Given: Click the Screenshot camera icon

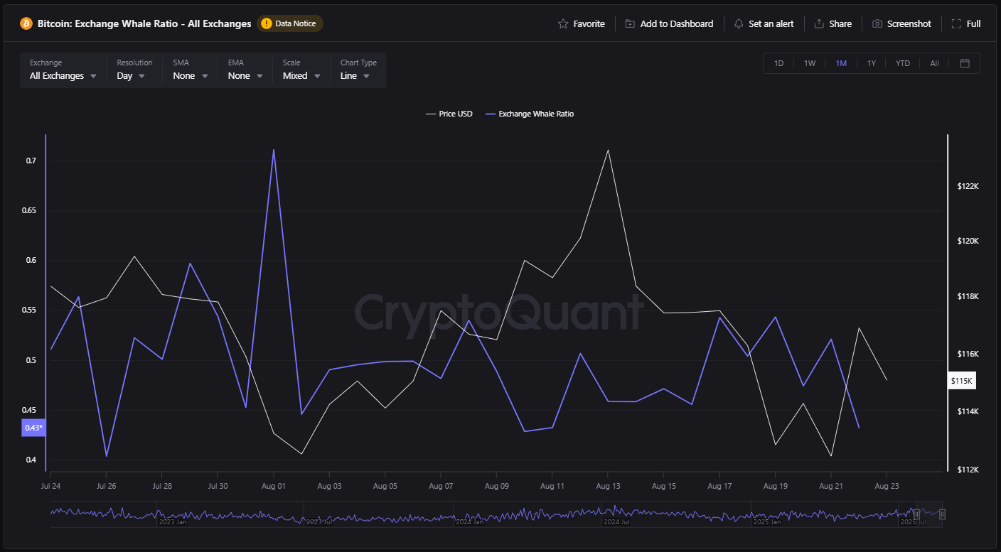Looking at the screenshot, I should (x=877, y=23).
